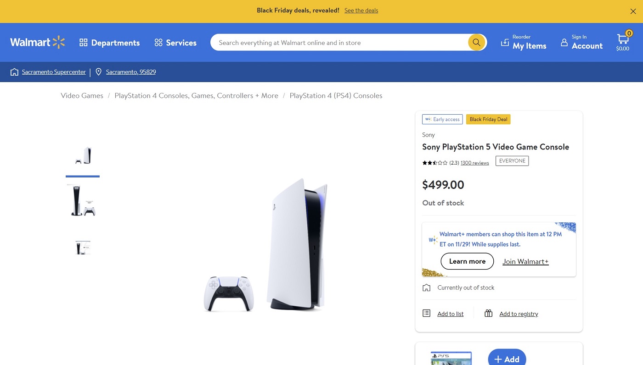This screenshot has width=643, height=365.
Task: Open the Services menu
Action: tap(175, 43)
